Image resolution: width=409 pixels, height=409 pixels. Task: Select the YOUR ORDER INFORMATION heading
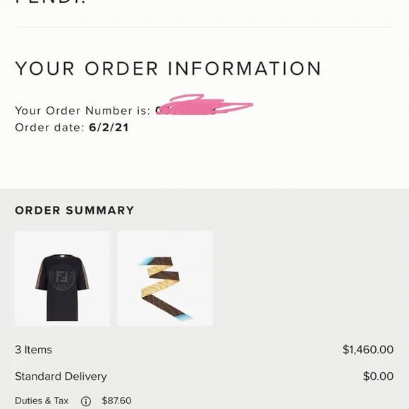[169, 68]
